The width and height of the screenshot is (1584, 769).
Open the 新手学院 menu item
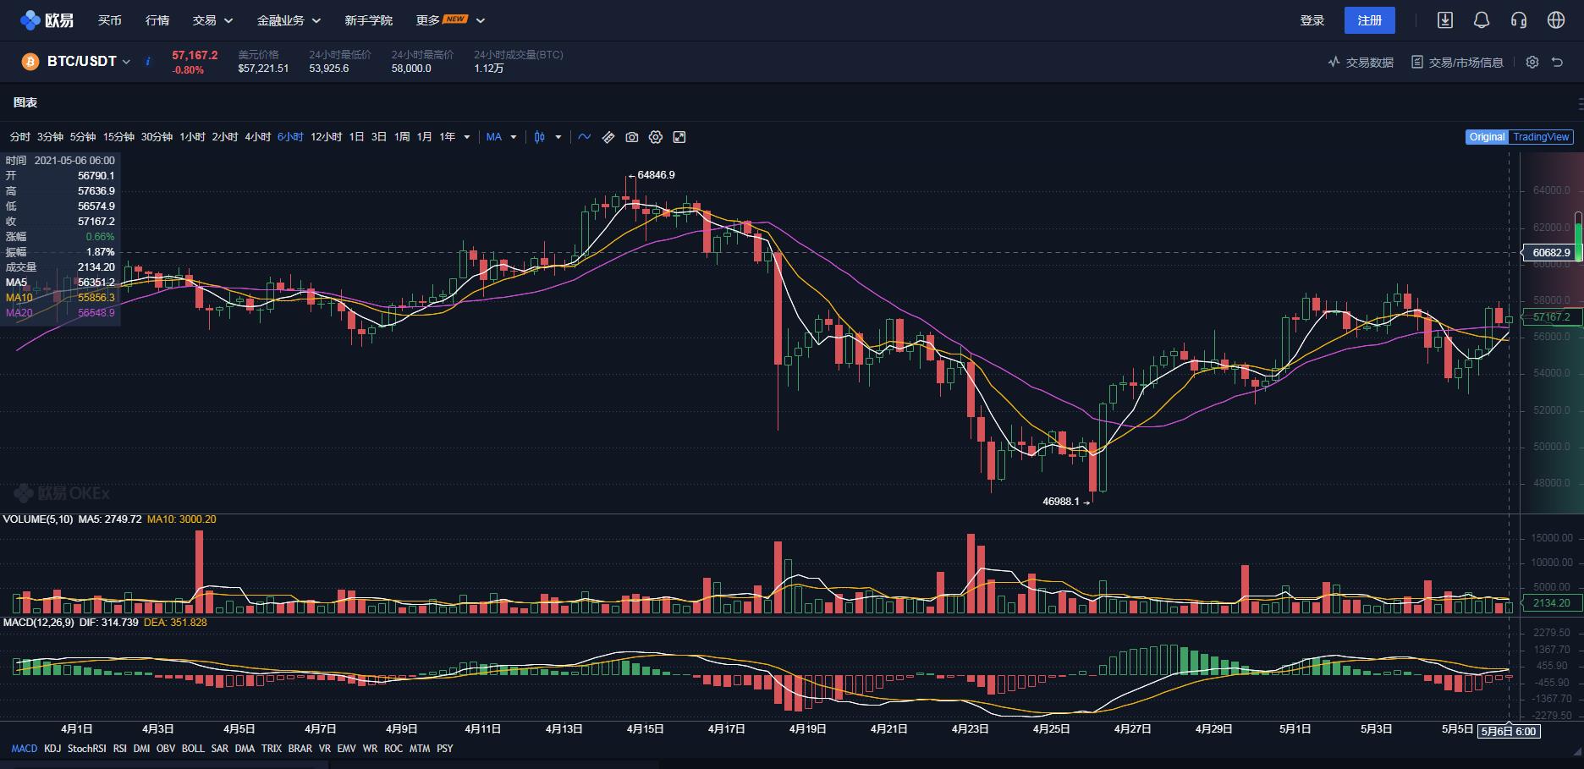[x=369, y=20]
